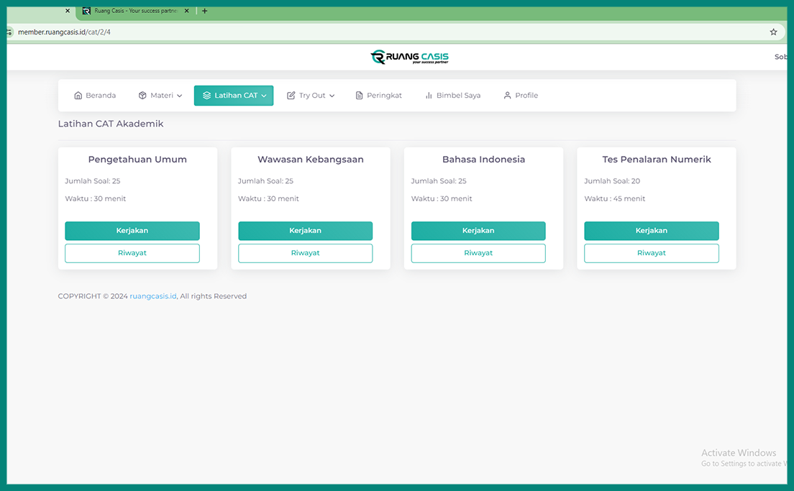Bookmark this page with star icon
The width and height of the screenshot is (794, 491).
(x=773, y=32)
